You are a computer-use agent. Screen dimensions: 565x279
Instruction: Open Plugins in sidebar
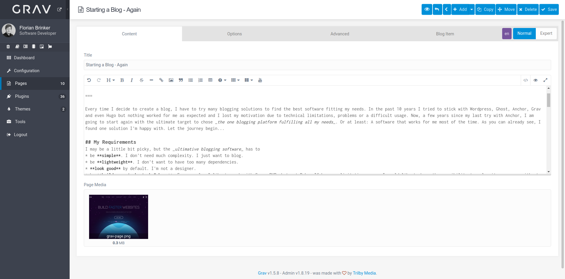(35, 96)
